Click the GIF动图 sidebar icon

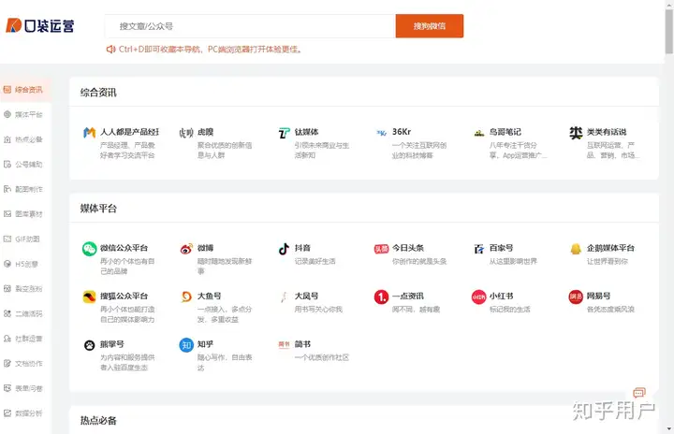(x=7, y=239)
